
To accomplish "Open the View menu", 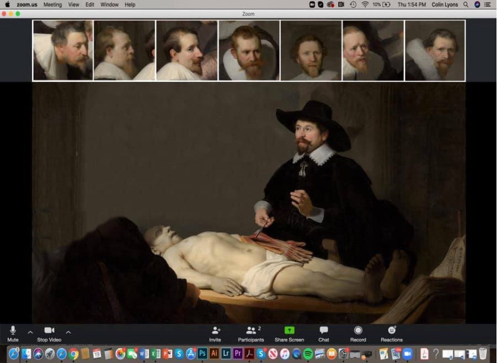I will pos(73,4).
